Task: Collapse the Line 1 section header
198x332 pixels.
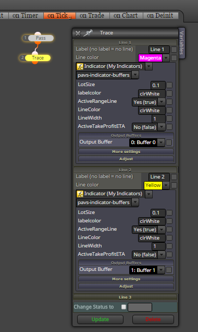Action: click(x=125, y=42)
